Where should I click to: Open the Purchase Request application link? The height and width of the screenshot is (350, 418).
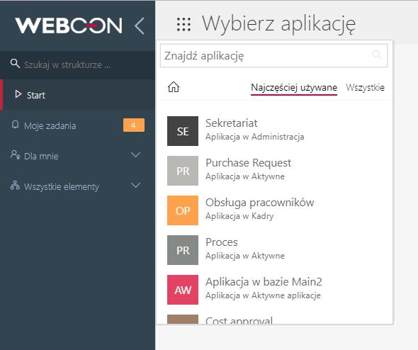point(248,163)
